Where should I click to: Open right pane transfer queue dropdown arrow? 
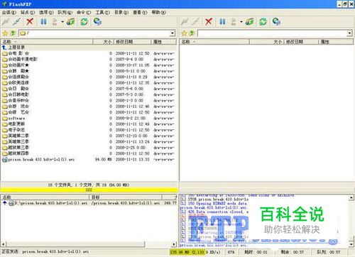241,22
